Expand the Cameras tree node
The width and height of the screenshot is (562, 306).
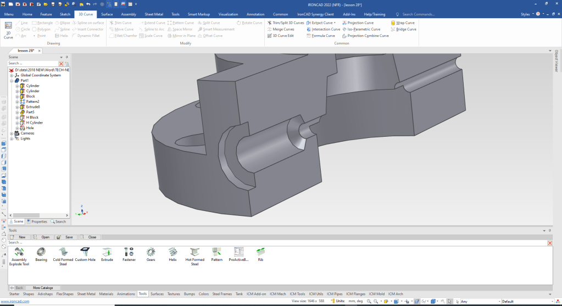pos(12,133)
